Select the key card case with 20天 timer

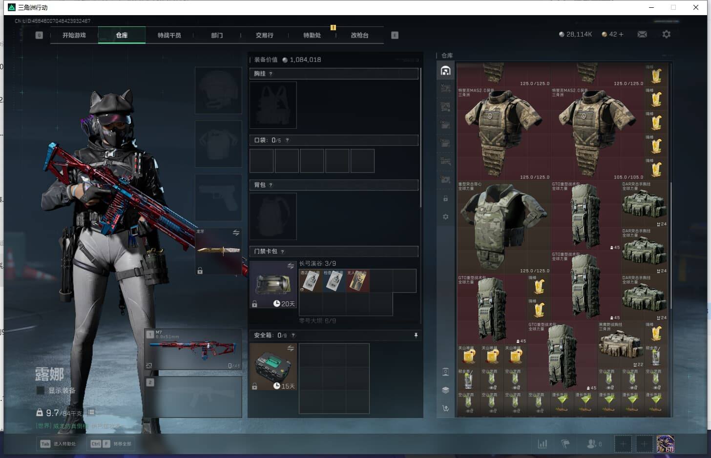click(x=273, y=284)
